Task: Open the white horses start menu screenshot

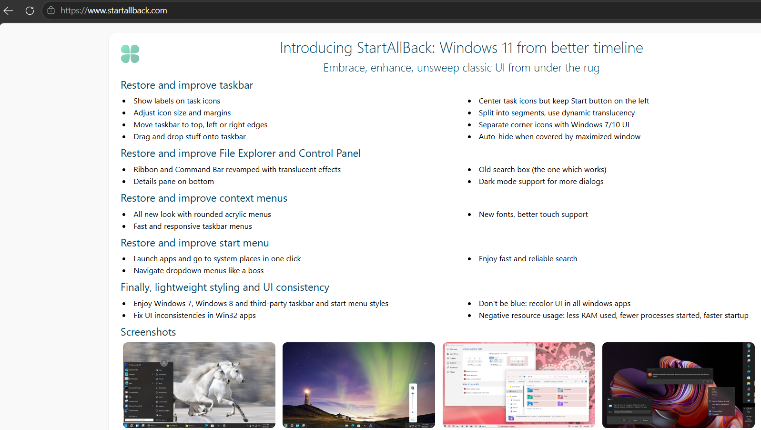Action: click(199, 385)
